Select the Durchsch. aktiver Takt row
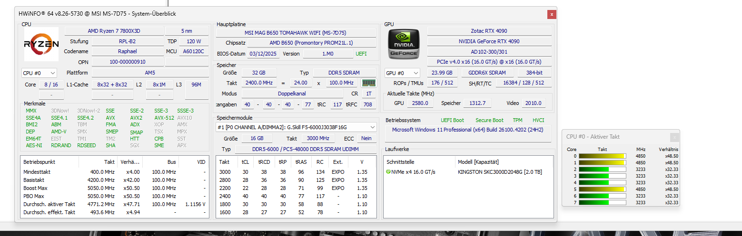Image resolution: width=742 pixels, height=236 pixels. click(x=114, y=204)
